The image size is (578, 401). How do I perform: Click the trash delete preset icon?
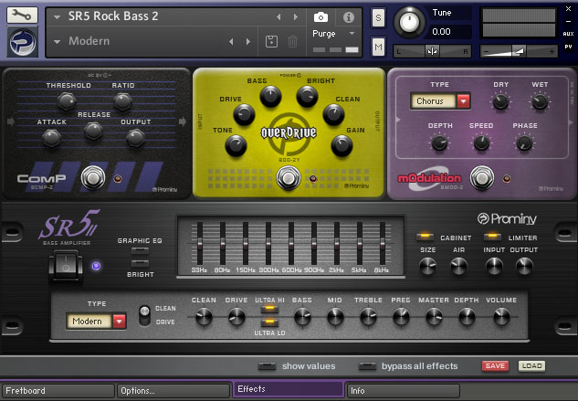click(x=292, y=41)
